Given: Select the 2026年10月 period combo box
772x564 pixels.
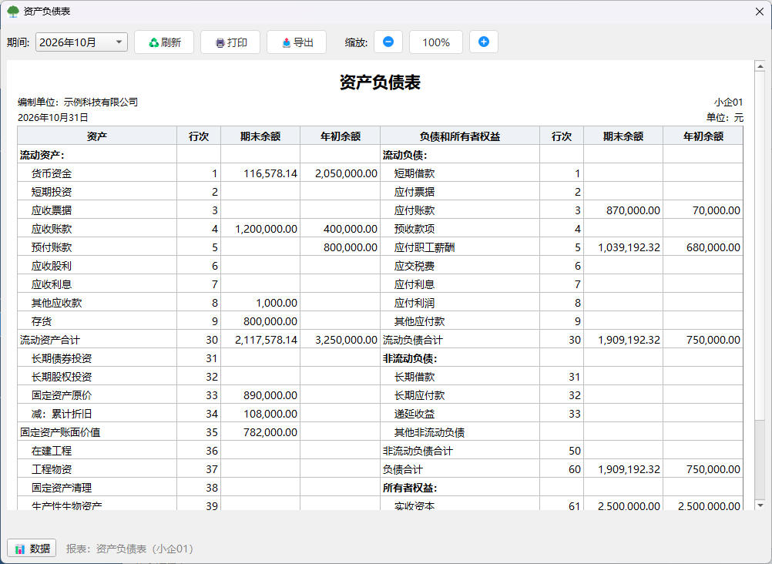Looking at the screenshot, I should [x=82, y=42].
